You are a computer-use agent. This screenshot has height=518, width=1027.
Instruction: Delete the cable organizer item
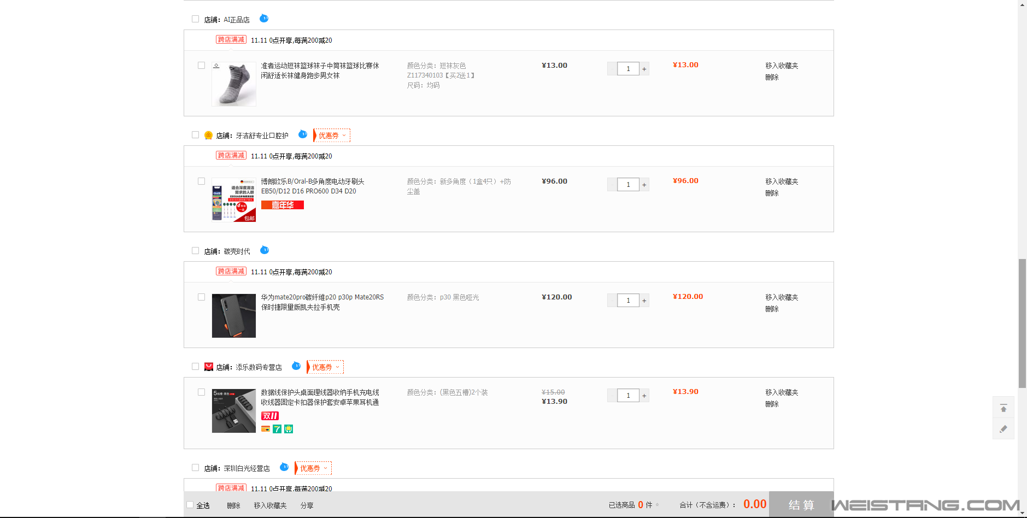(772, 404)
